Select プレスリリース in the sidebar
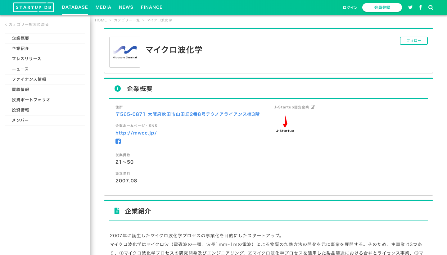 [45, 59]
